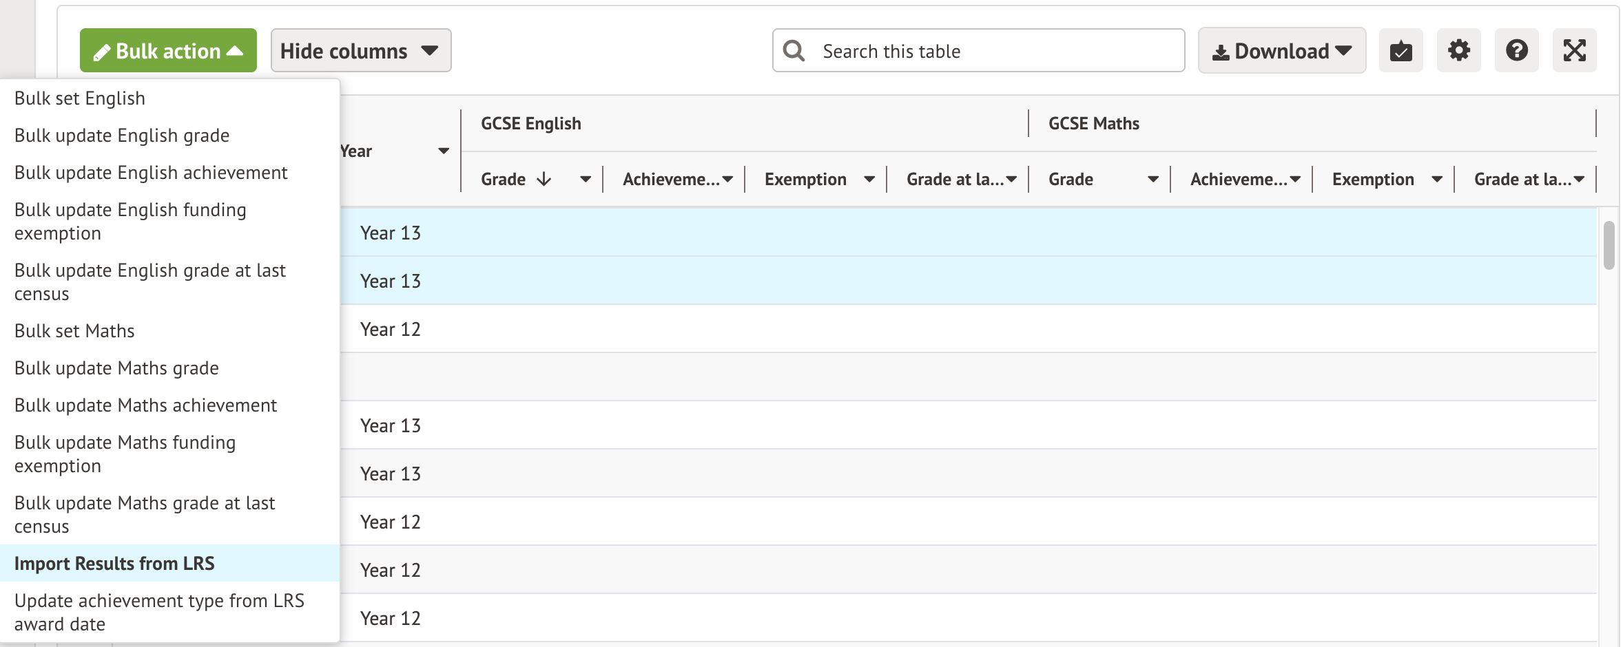Open the help question mark icon
1623x647 pixels.
click(x=1516, y=51)
